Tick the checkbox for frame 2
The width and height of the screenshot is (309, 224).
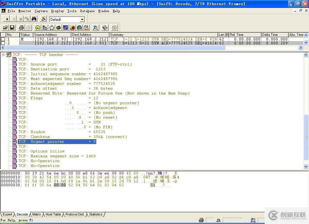3,43
